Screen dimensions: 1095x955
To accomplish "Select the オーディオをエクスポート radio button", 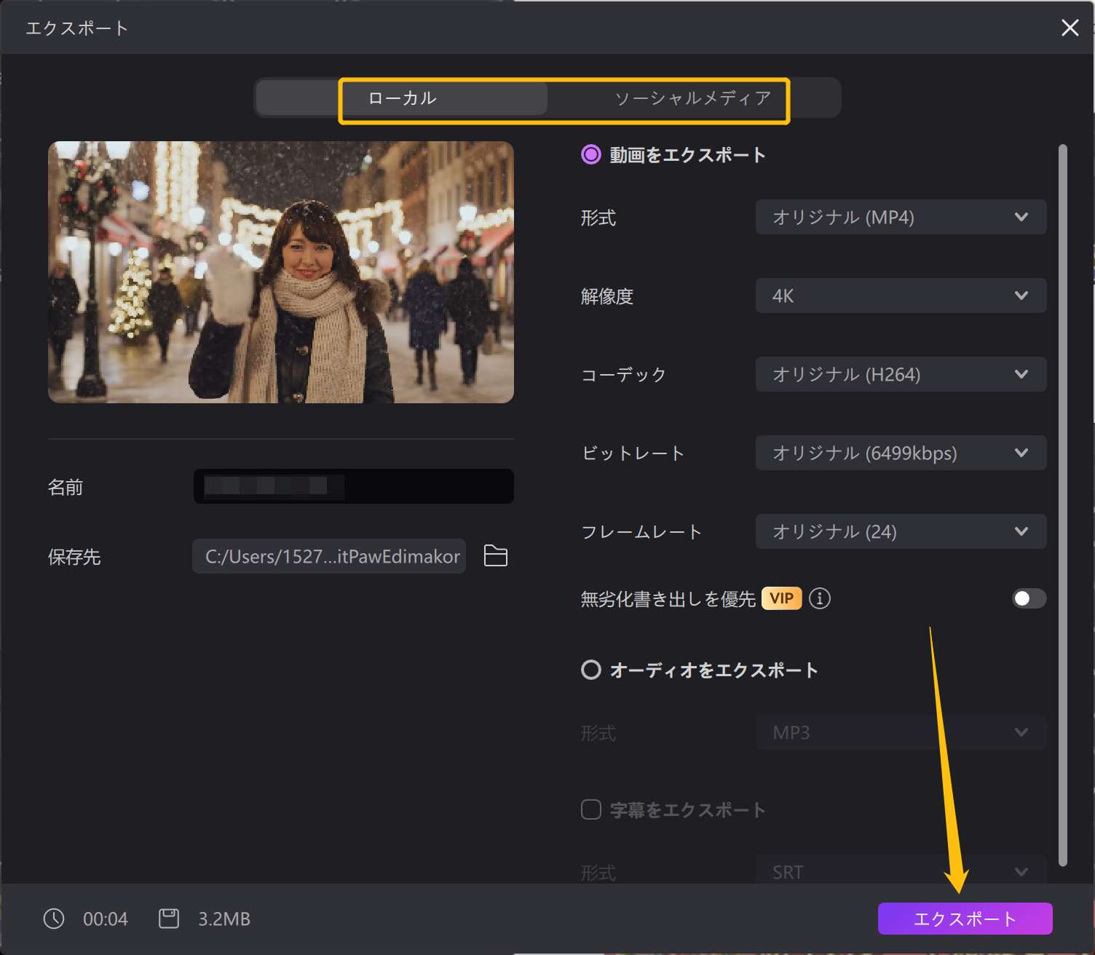I will tap(590, 670).
